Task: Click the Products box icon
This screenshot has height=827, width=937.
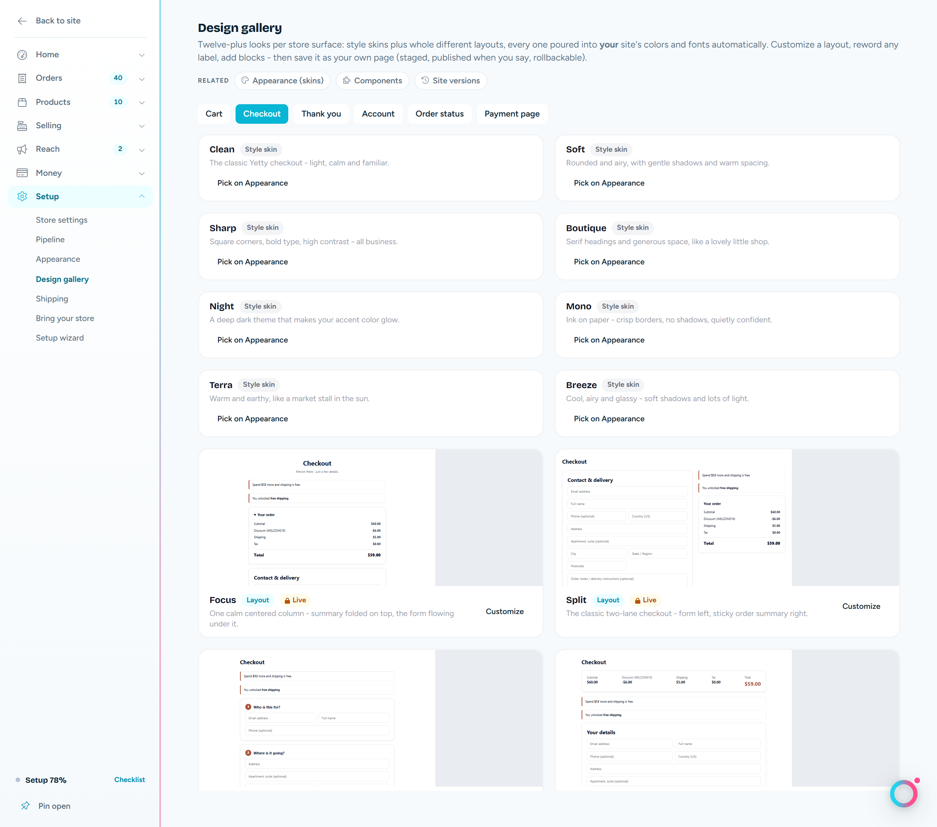Action: [22, 102]
